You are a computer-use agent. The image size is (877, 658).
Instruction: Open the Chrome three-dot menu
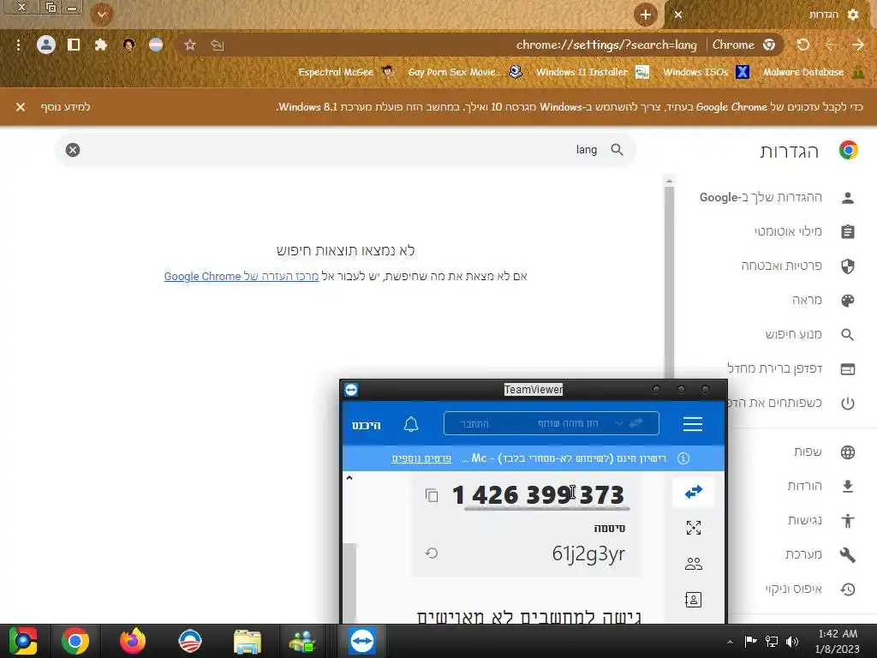coord(19,45)
